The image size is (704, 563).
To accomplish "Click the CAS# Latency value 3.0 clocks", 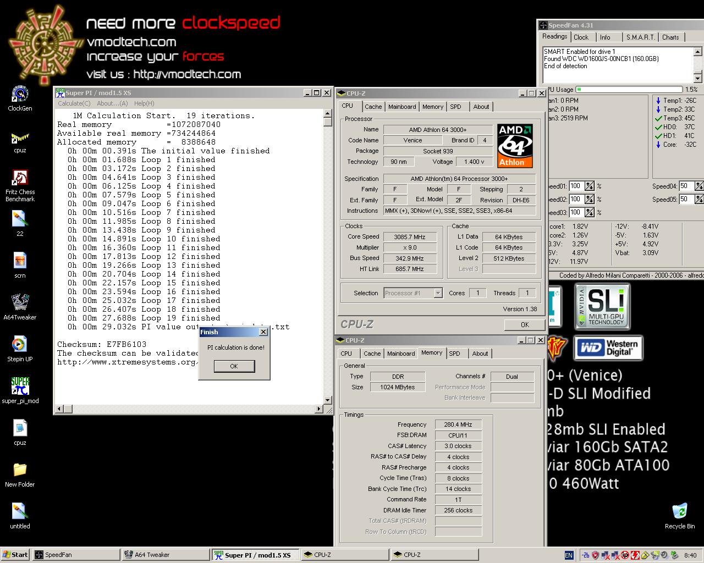I will 458,446.
